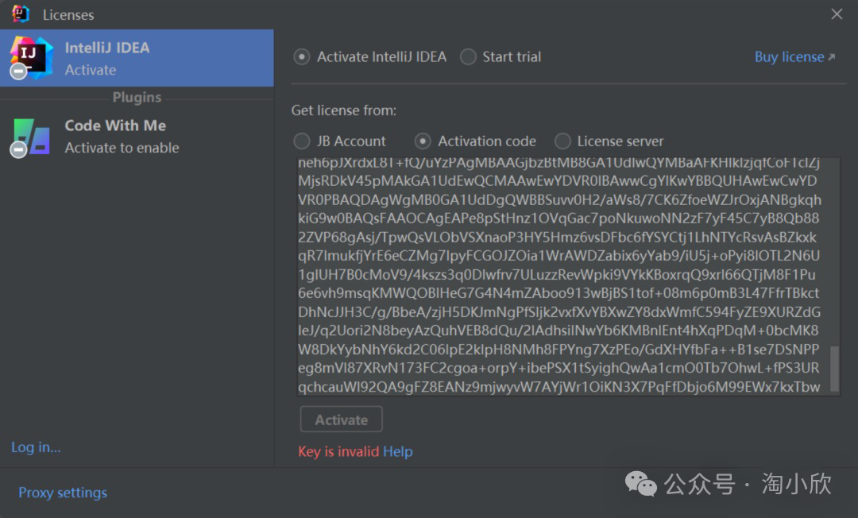Click the activation code text area scrollbar

point(834,369)
